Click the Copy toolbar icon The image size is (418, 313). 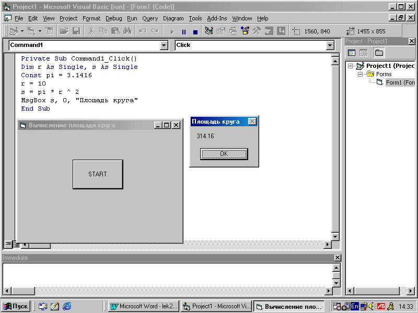tap(103, 31)
